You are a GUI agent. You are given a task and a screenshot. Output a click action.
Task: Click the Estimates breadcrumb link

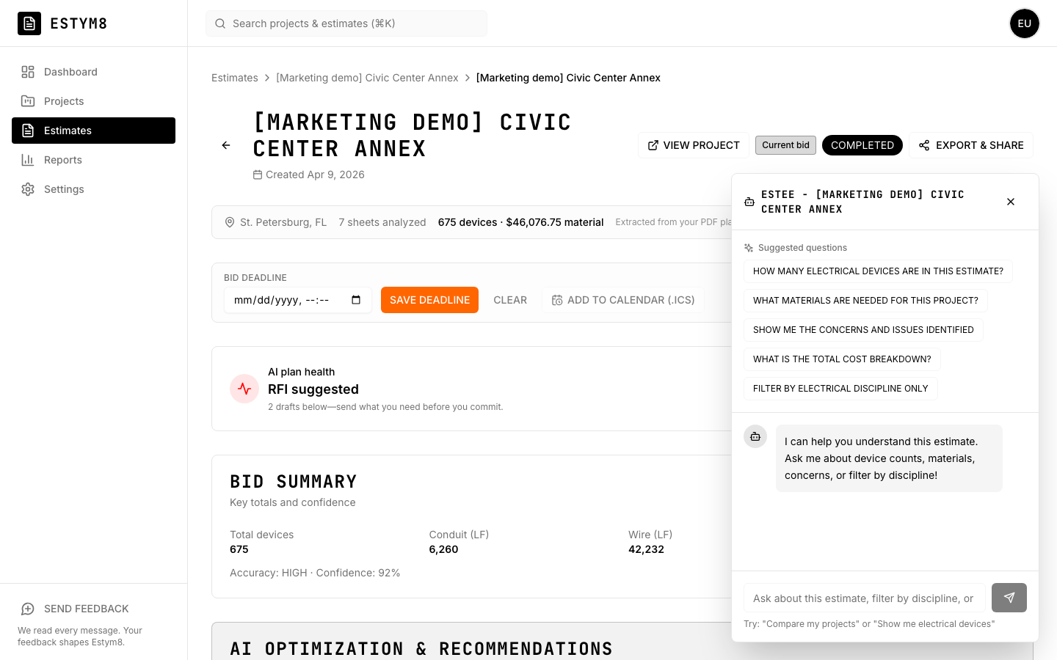click(x=235, y=78)
